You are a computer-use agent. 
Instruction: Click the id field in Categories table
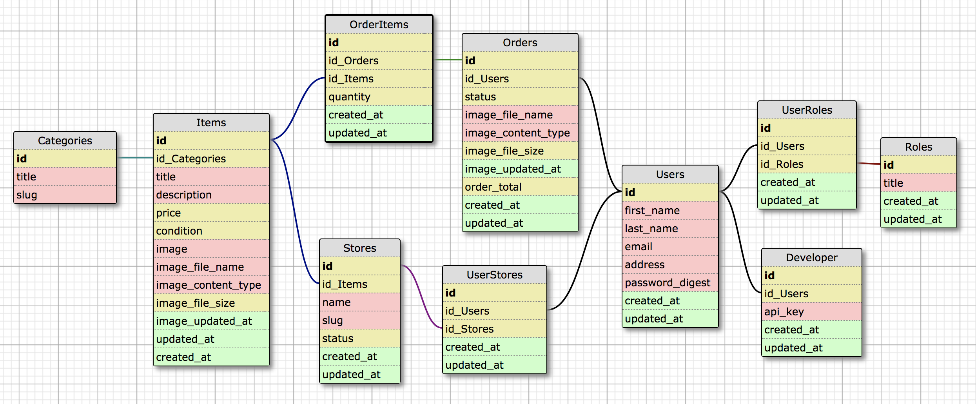pyautogui.click(x=65, y=158)
